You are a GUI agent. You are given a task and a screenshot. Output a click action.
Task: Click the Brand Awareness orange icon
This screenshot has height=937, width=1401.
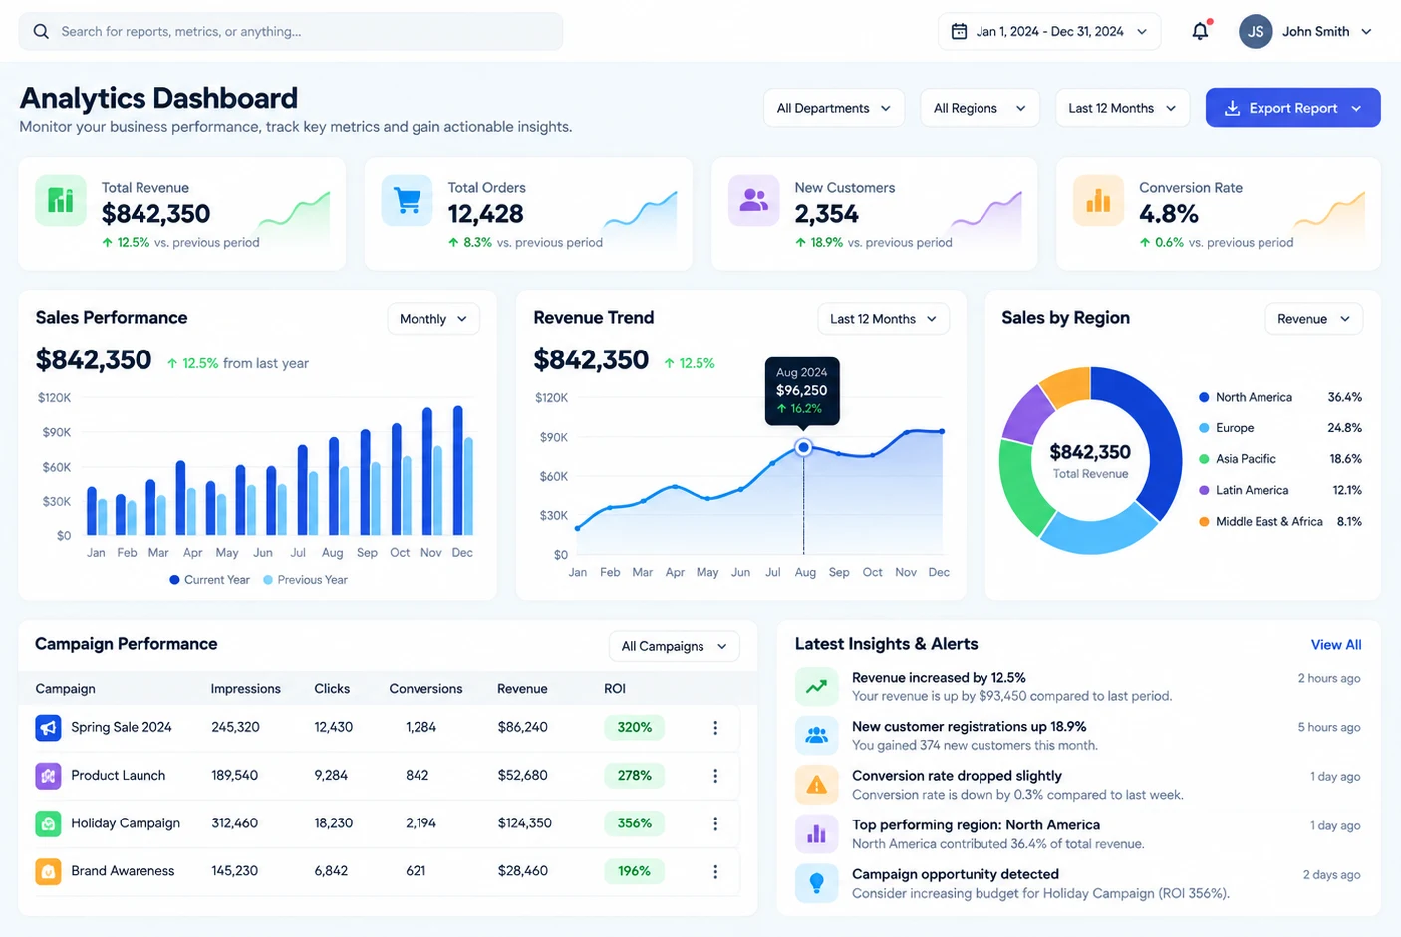click(x=48, y=871)
